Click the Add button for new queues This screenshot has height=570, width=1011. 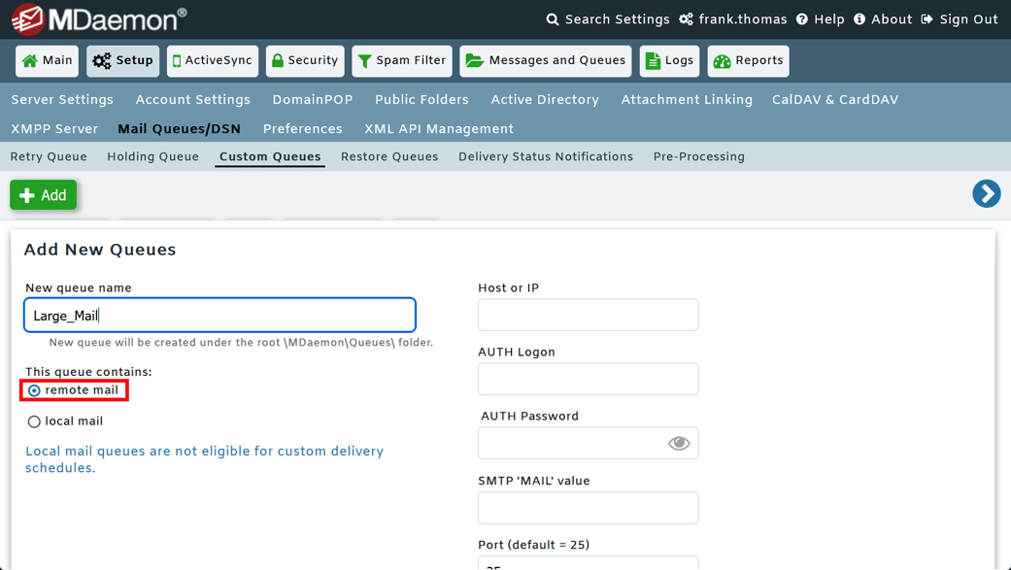pos(43,194)
